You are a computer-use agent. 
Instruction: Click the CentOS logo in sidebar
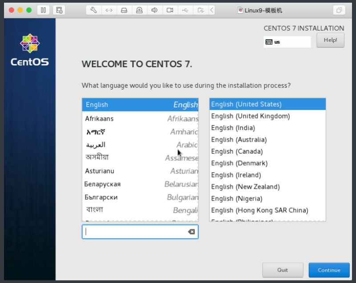[30, 50]
